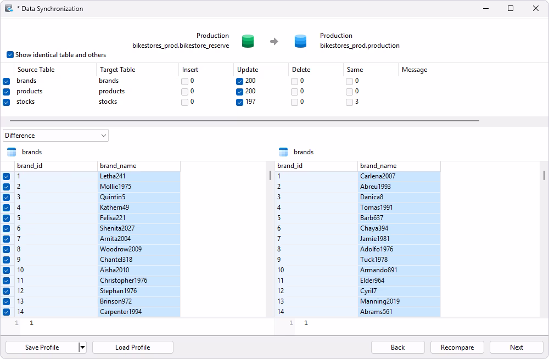Select target cell Manning2019

tap(399, 301)
